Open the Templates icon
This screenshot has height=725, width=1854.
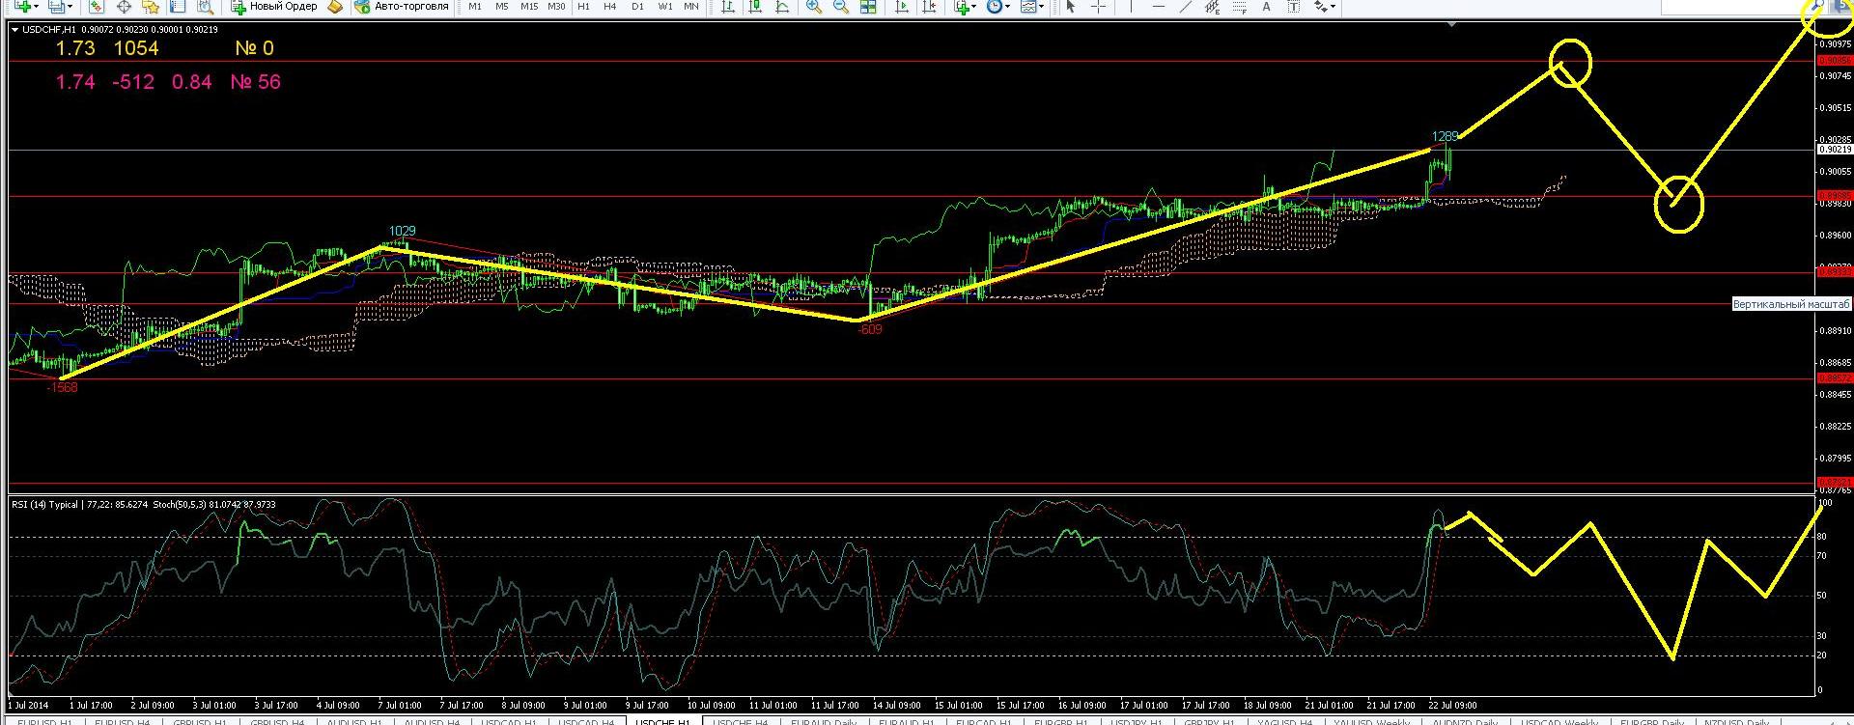1028,7
